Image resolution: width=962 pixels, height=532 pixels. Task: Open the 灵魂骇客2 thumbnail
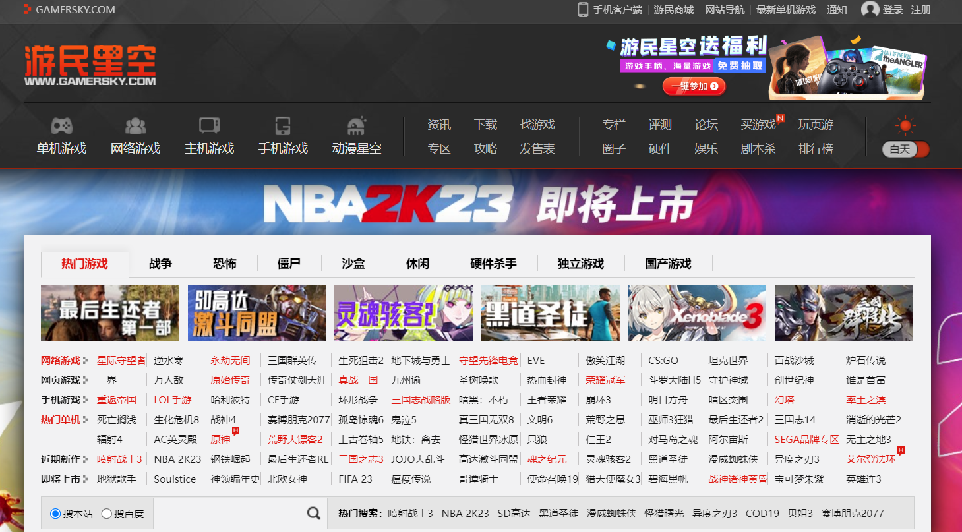(x=404, y=313)
